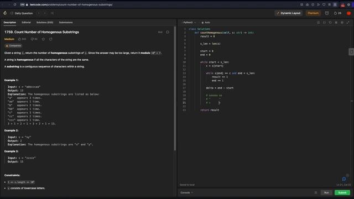
Task: Start the alarm clock timer icon
Action: [x=327, y=13]
